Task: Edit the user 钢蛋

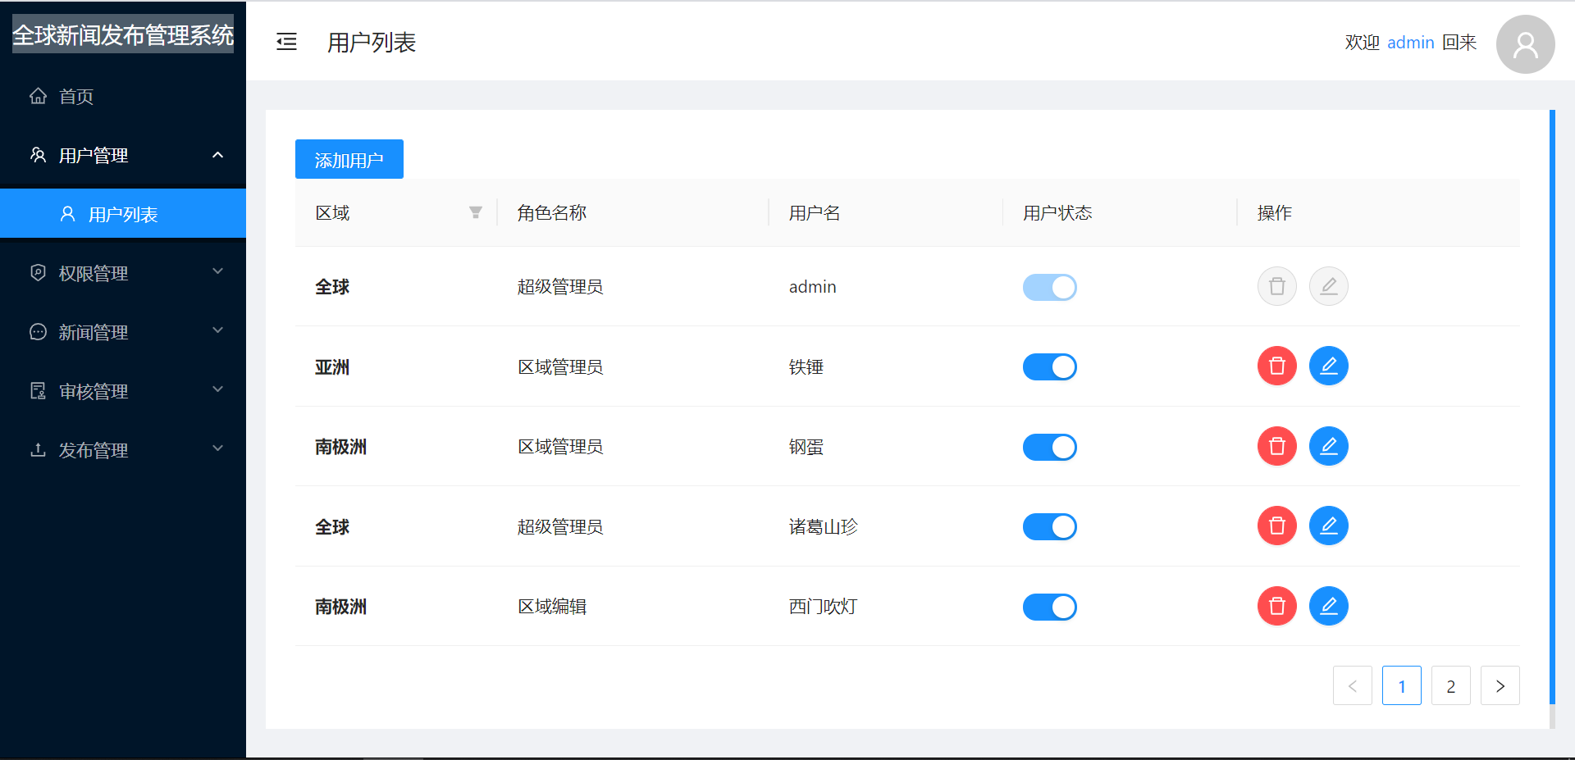Action: coord(1328,446)
